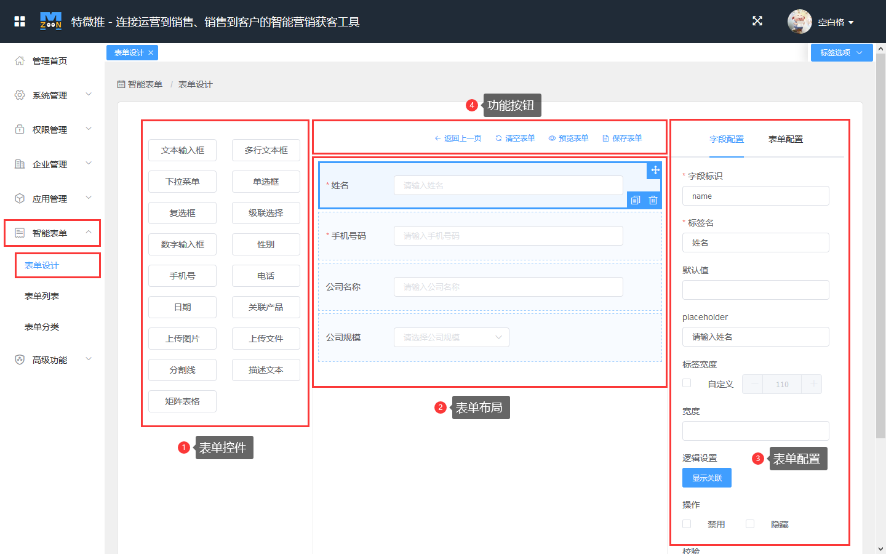Image resolution: width=886 pixels, height=554 pixels.
Task: Switch to the 表单配置 tab
Action: click(x=786, y=139)
